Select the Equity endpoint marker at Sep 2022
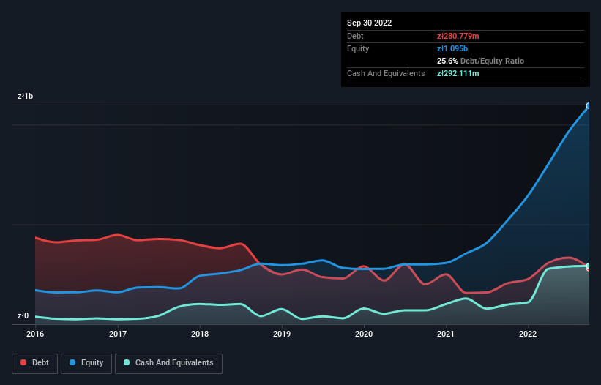Image resolution: width=601 pixels, height=385 pixels. 589,105
